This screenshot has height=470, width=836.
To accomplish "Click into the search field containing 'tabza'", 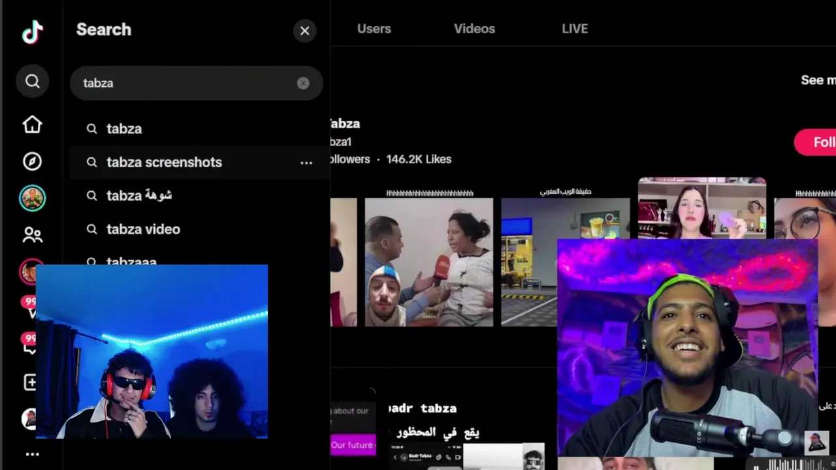I will pyautogui.click(x=196, y=83).
